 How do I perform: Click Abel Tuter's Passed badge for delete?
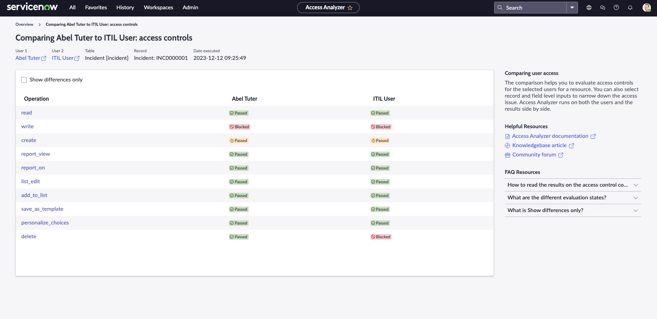[239, 237]
